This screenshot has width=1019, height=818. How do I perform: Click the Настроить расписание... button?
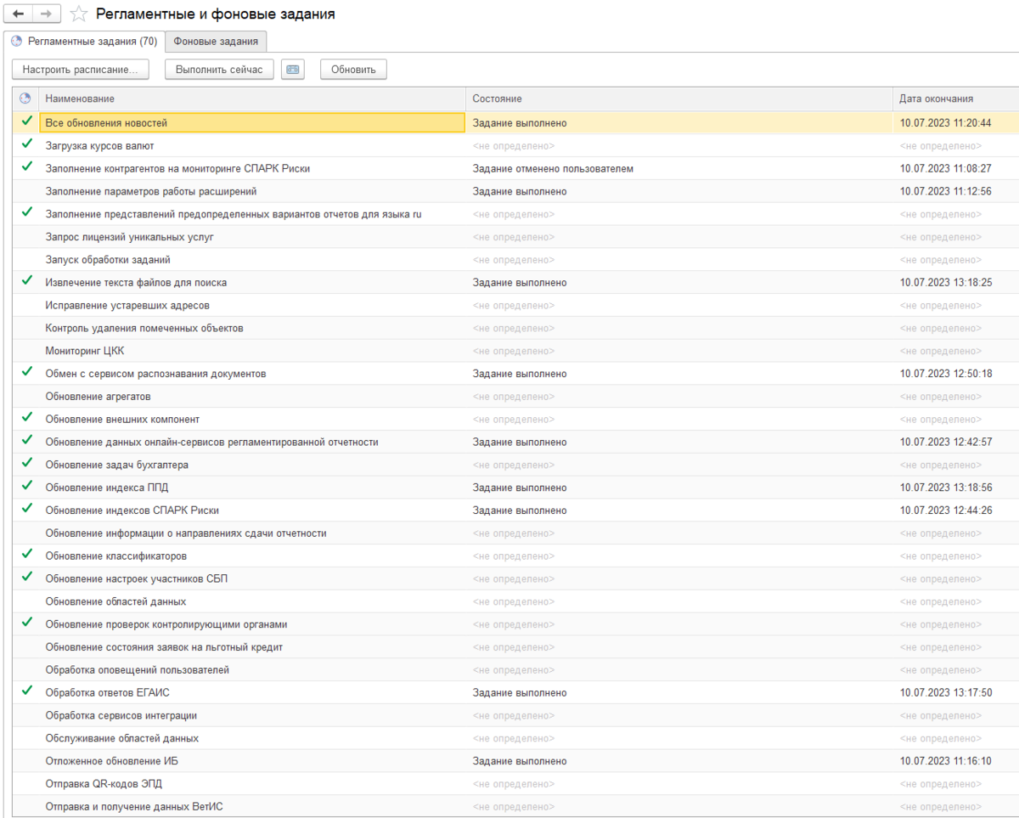[x=81, y=70]
